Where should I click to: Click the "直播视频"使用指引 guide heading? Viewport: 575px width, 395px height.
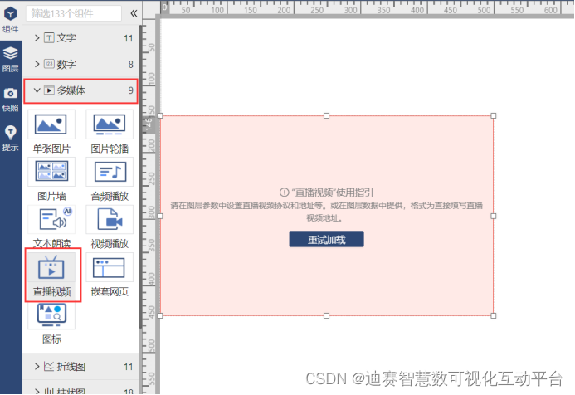click(x=327, y=193)
